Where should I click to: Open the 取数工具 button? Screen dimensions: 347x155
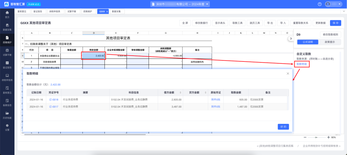pyautogui.click(x=237, y=23)
